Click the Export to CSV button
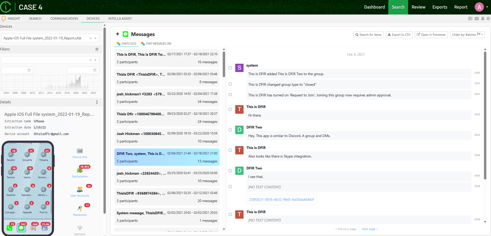491x236 pixels. pyautogui.click(x=399, y=34)
